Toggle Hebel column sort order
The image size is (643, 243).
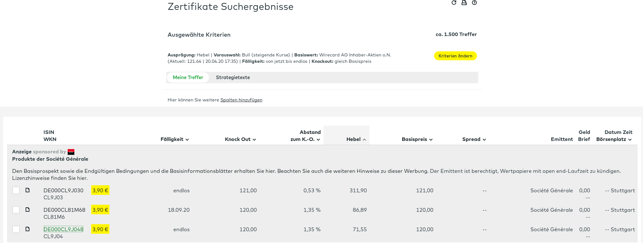(356, 139)
